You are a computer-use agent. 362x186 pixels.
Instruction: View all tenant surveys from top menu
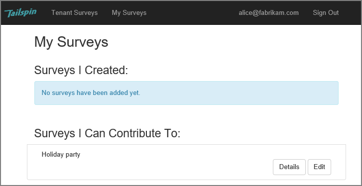click(74, 12)
